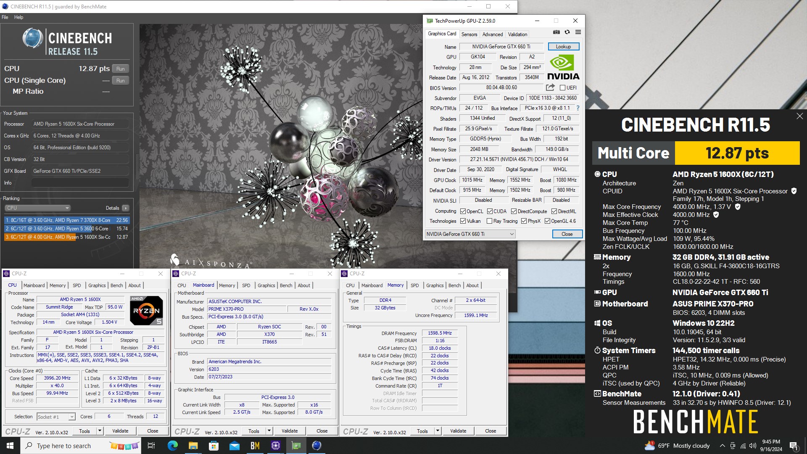
Task: Toggle the OpenGL 4.6 checkbox
Action: click(547, 221)
